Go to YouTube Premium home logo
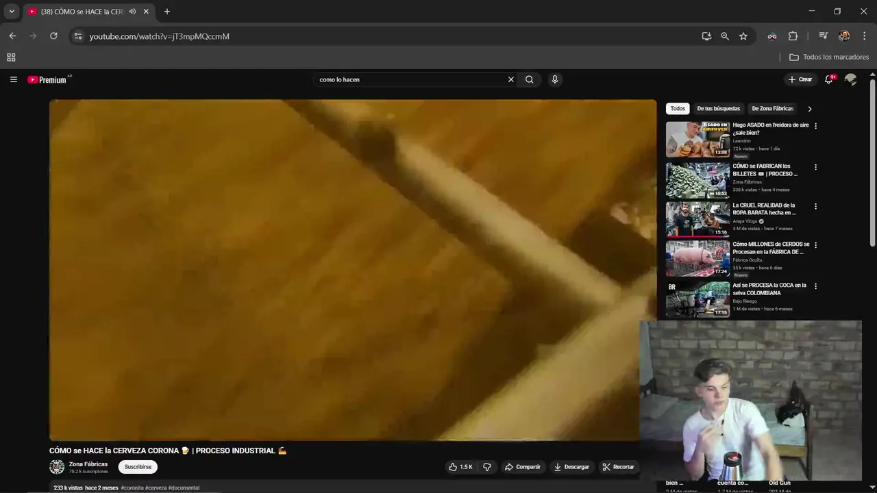Screen dimensions: 877x493 [x=49, y=79]
